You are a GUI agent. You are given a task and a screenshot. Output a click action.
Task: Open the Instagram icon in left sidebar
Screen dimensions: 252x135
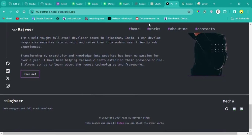pyautogui.click(x=8, y=86)
